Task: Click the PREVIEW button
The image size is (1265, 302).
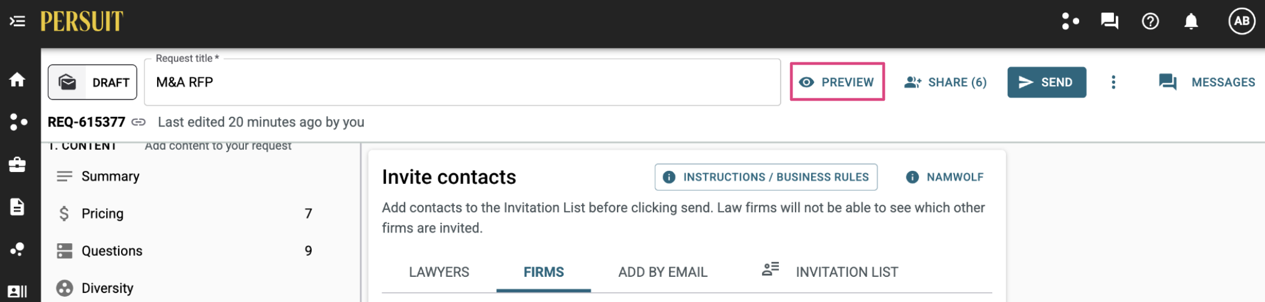Action: (x=837, y=82)
